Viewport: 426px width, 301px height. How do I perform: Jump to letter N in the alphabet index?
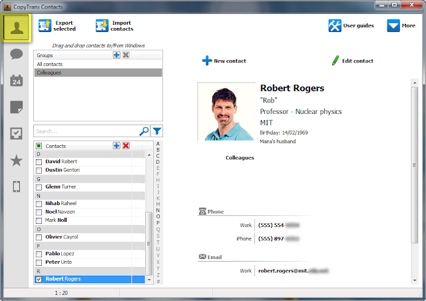pyautogui.click(x=158, y=210)
